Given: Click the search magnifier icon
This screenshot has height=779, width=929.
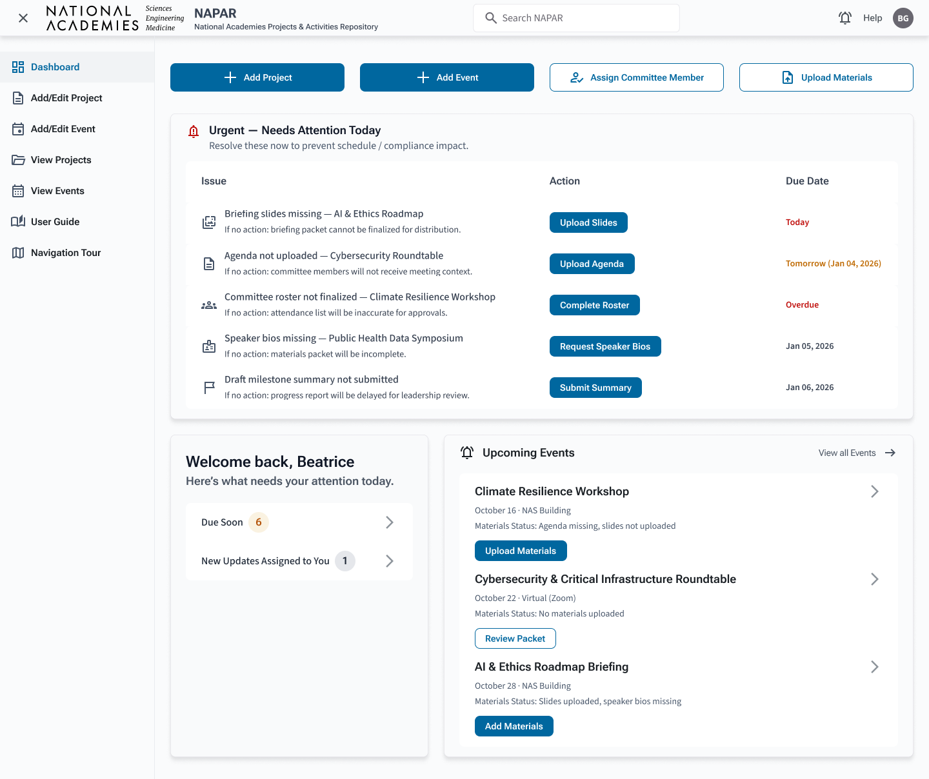Looking at the screenshot, I should click(x=491, y=17).
